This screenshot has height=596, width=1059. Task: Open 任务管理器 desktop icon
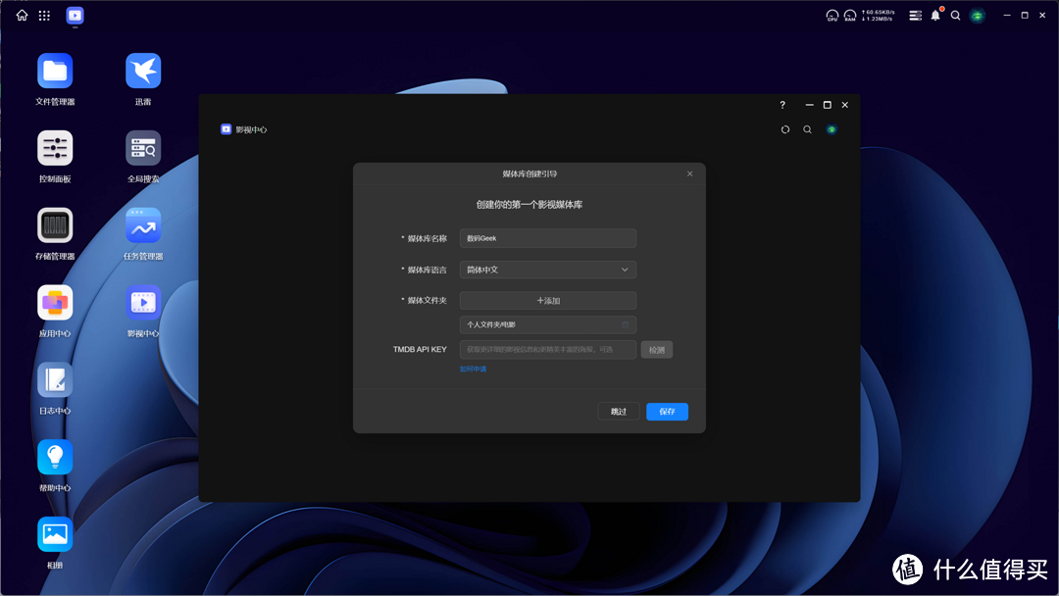pos(143,225)
